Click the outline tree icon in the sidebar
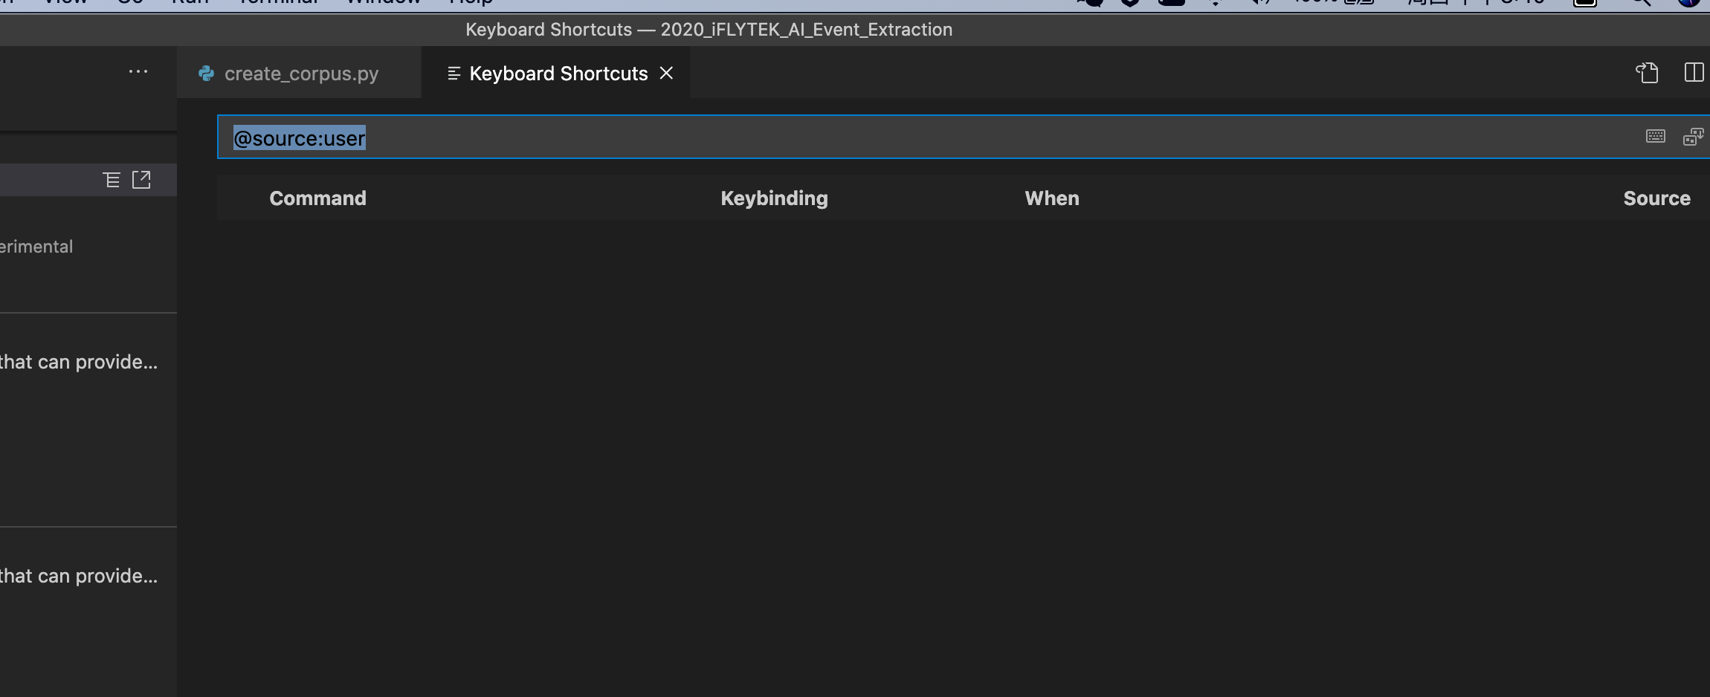1710x697 pixels. (110, 179)
